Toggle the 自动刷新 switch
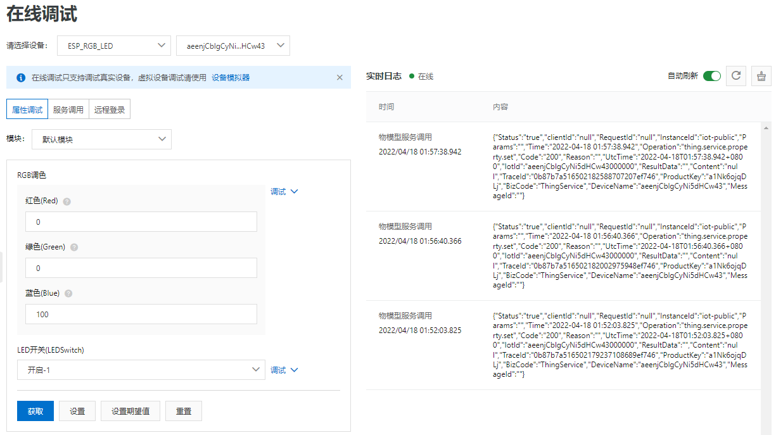776x435 pixels. (x=712, y=76)
